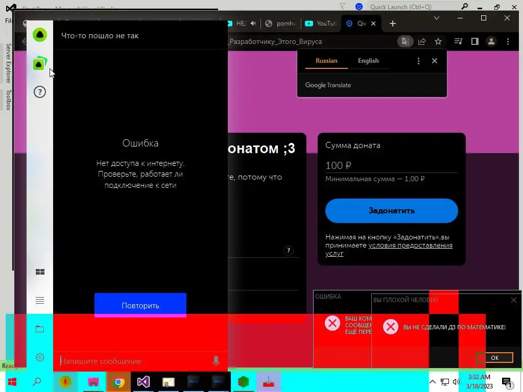Open the Chrome media control icon
523x392 pixels.
pyautogui.click(x=458, y=41)
